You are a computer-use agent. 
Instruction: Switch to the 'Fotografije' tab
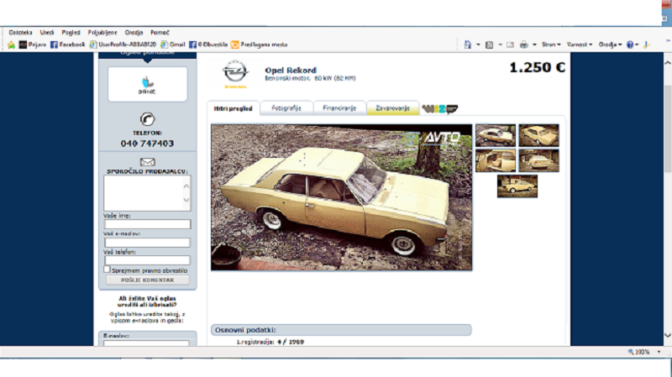286,108
